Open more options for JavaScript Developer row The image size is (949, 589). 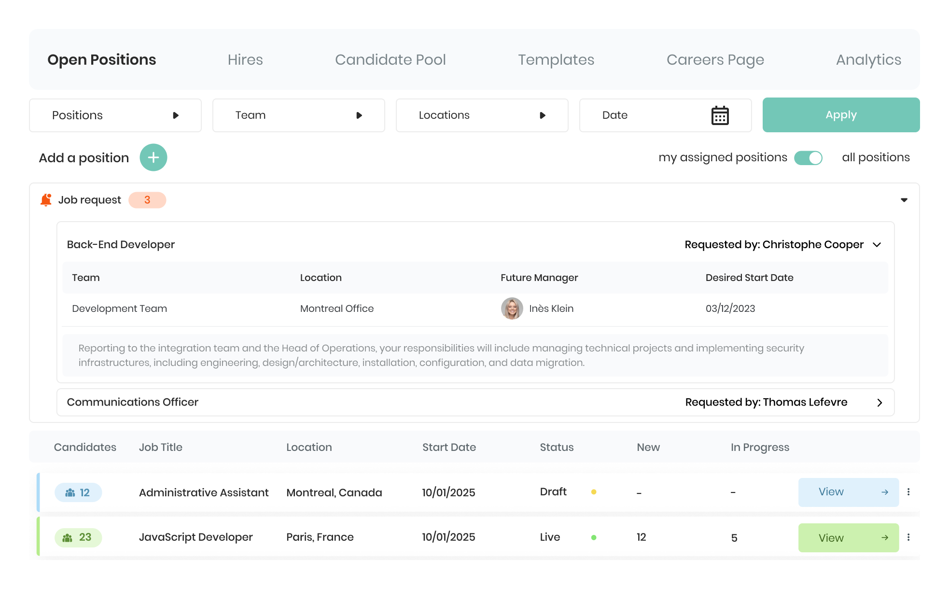point(908,537)
